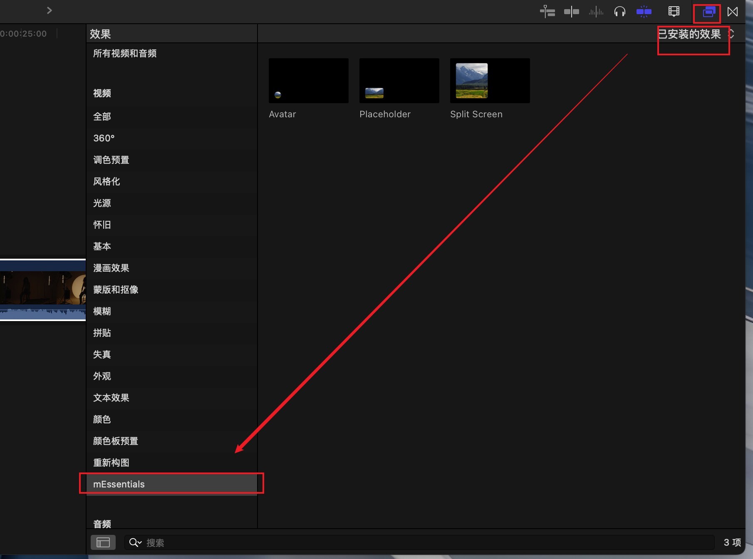This screenshot has height=559, width=753.
Task: Click the 0:00:25:00 timecode on the ruler
Action: (x=23, y=34)
